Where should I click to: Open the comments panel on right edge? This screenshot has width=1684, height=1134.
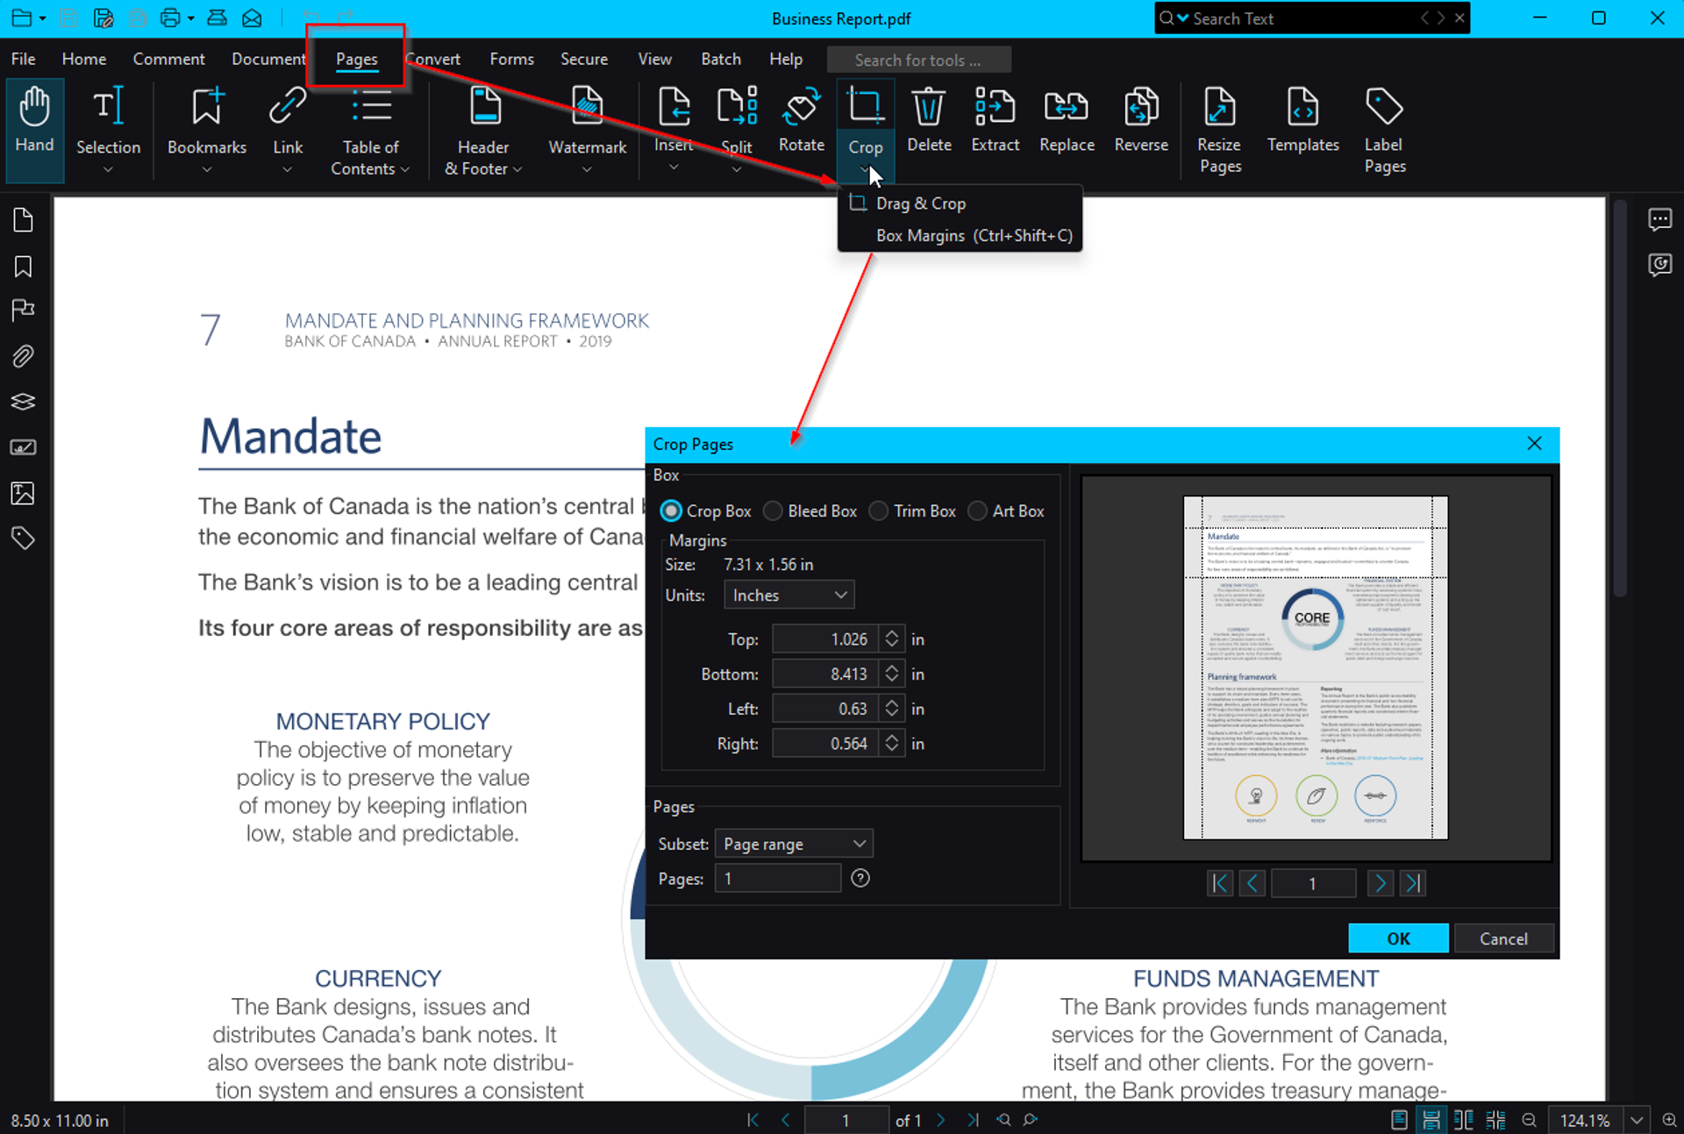1659,219
